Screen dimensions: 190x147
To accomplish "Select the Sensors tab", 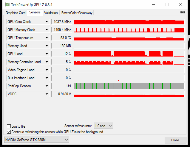I will coord(35,12).
